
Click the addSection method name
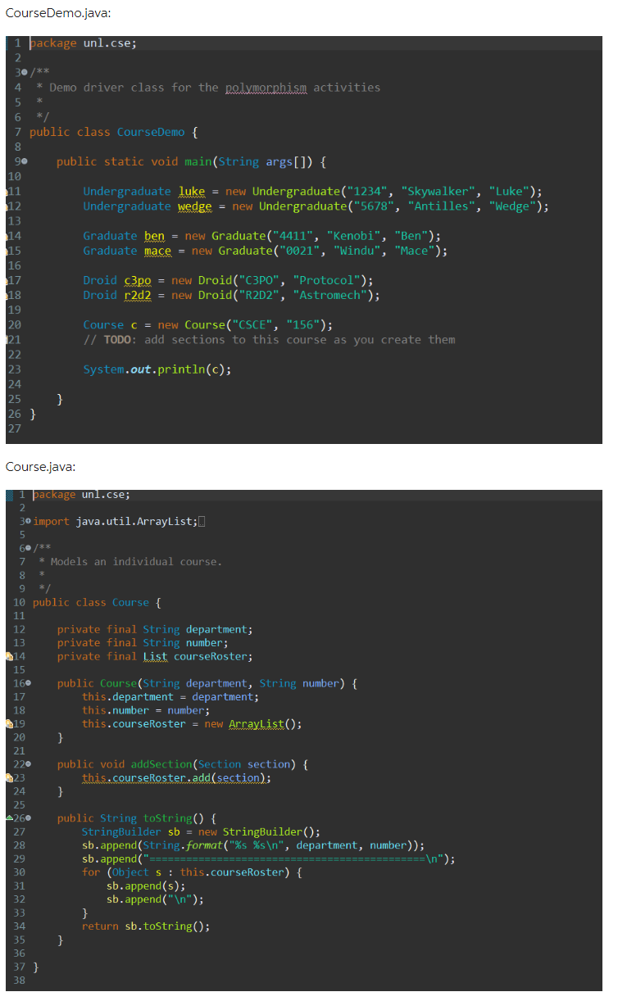(x=161, y=764)
